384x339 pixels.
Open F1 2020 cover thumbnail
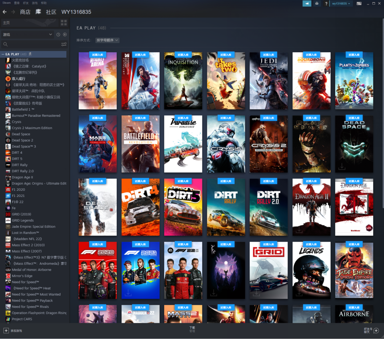(98, 270)
